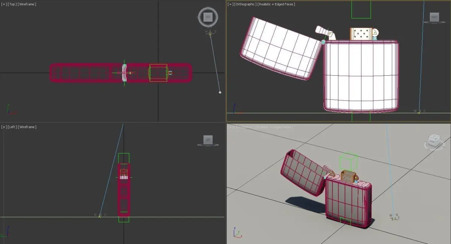Viewport: 451px width, 244px height.
Task: Open the [+] menu of the Left viewport
Action: click(x=4, y=127)
